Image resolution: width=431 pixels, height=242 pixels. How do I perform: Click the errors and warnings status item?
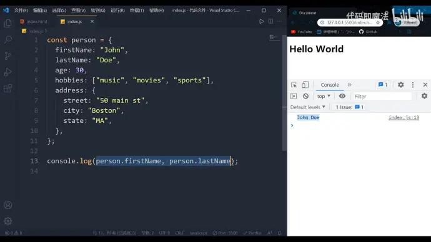(13, 233)
